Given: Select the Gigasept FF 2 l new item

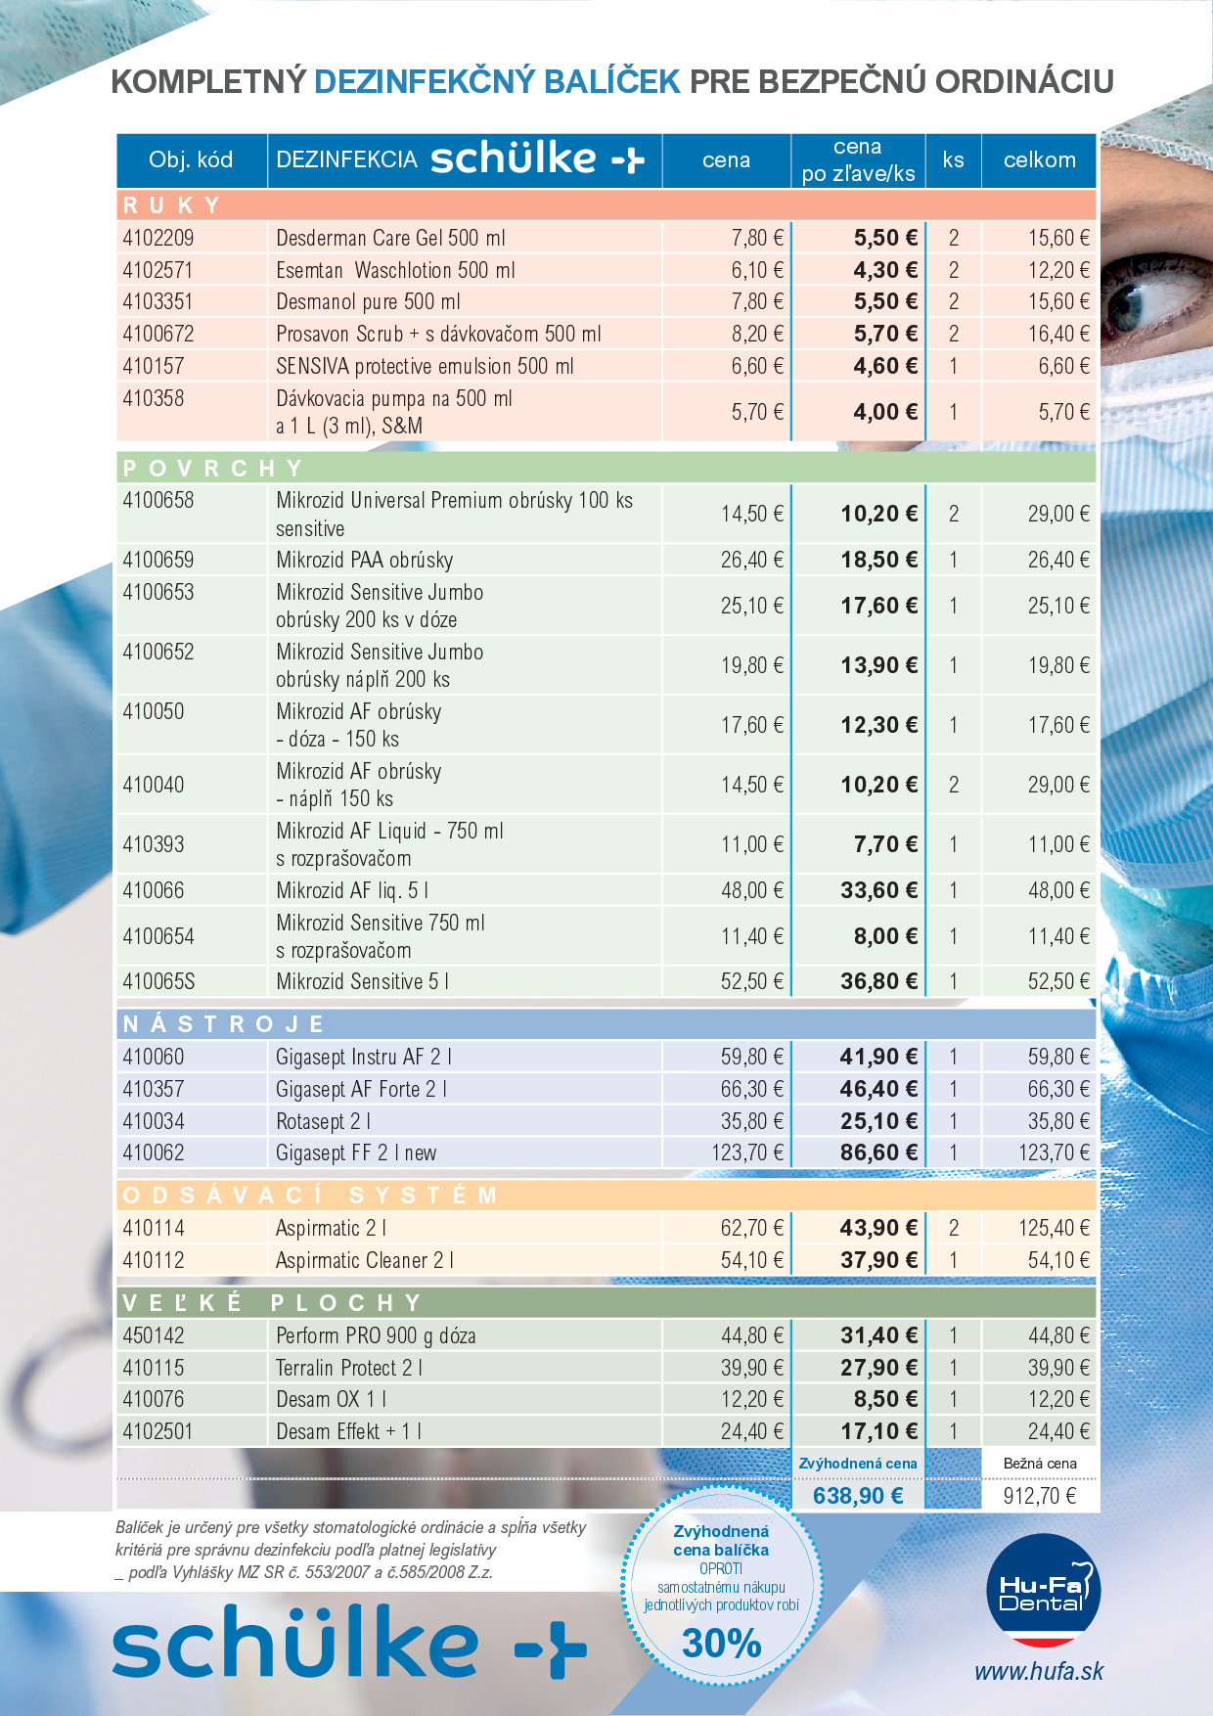Looking at the screenshot, I should coord(356,1152).
